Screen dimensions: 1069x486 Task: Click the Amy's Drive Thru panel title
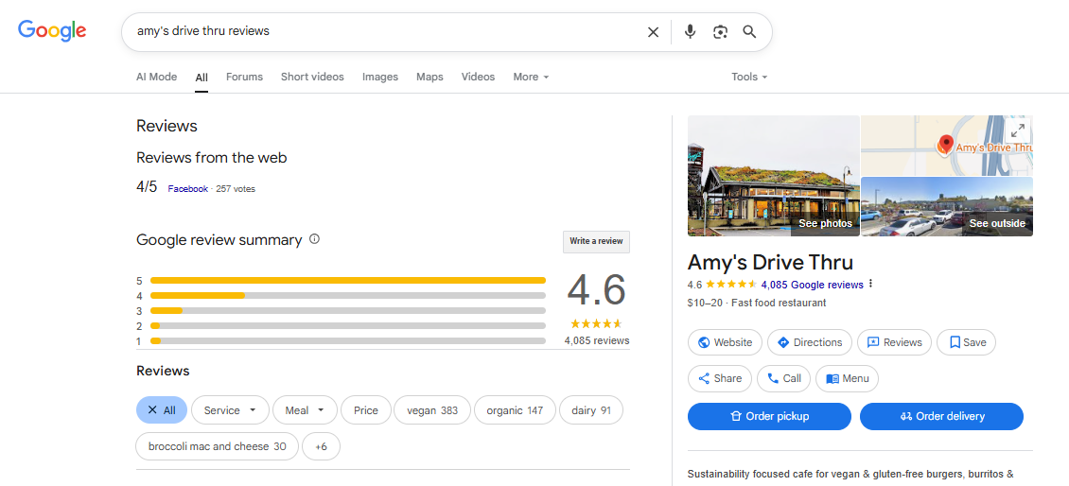(770, 263)
